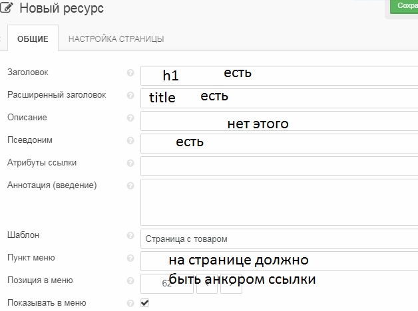The height and width of the screenshot is (311, 418).
Task: Click the Шаблон field label
Action: click(x=23, y=235)
